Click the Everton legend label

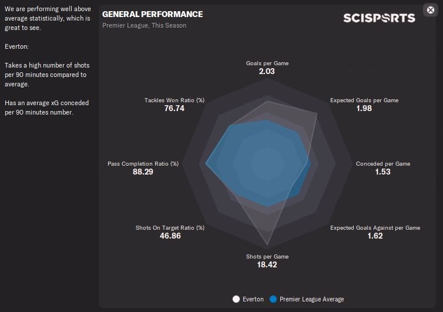[253, 299]
